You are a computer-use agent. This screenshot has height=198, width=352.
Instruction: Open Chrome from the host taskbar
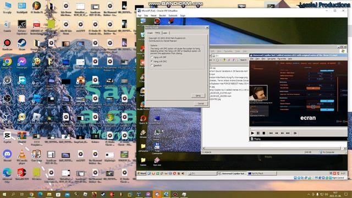pos(31,194)
